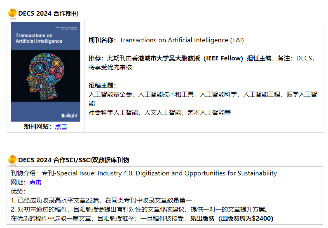Click the Special Issue: Industry 4.0 introduction line

coord(144,173)
